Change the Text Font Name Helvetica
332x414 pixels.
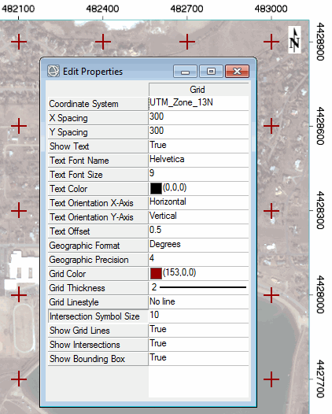199,160
